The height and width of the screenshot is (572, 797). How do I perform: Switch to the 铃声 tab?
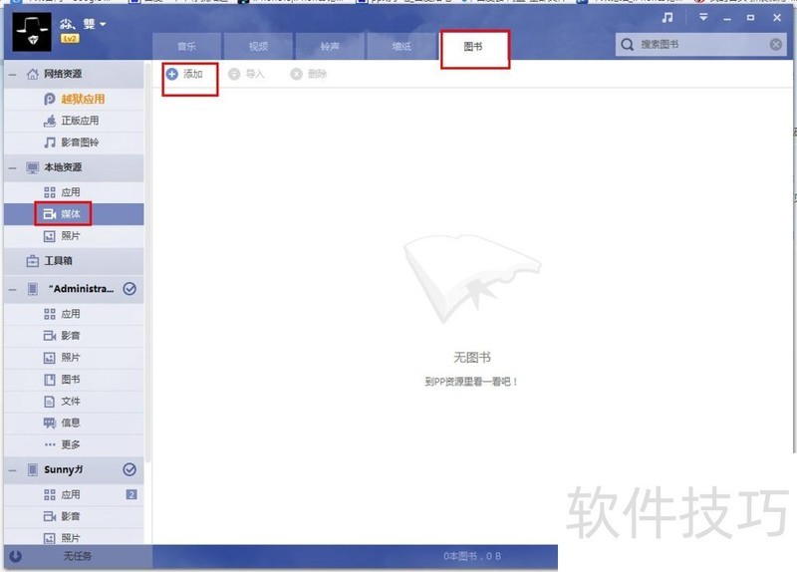pyautogui.click(x=330, y=47)
